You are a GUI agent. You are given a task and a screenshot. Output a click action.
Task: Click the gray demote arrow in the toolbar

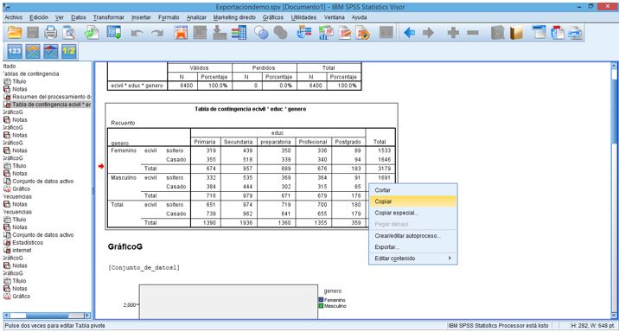[428, 32]
